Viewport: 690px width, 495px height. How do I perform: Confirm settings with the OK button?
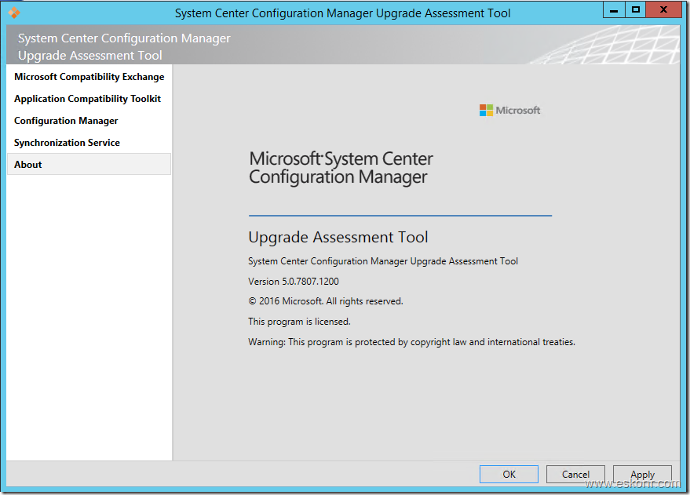pos(509,474)
